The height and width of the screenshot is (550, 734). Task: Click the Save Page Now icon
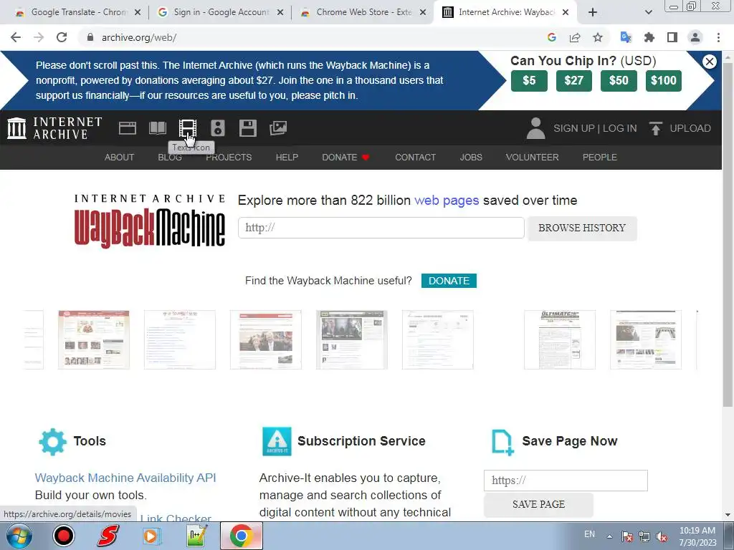tap(502, 442)
